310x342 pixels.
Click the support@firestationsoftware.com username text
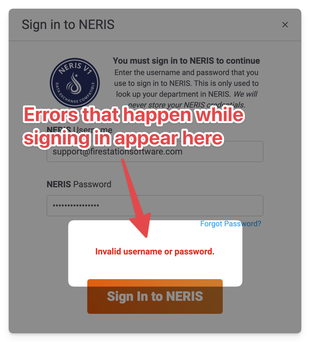click(x=117, y=151)
